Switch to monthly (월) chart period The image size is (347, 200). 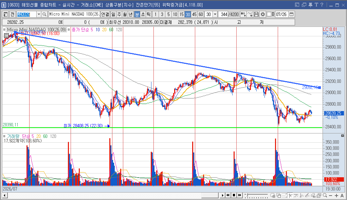125,14
